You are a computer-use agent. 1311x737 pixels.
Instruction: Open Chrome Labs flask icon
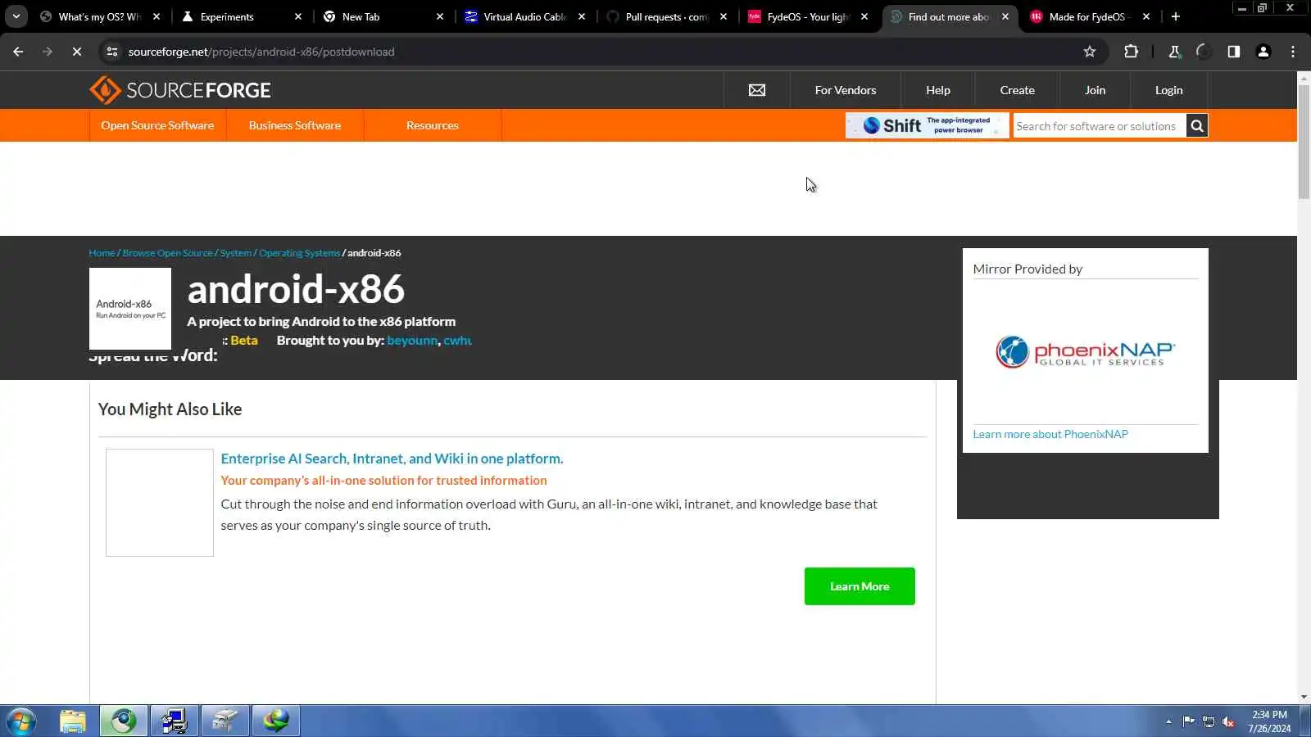1174,52
